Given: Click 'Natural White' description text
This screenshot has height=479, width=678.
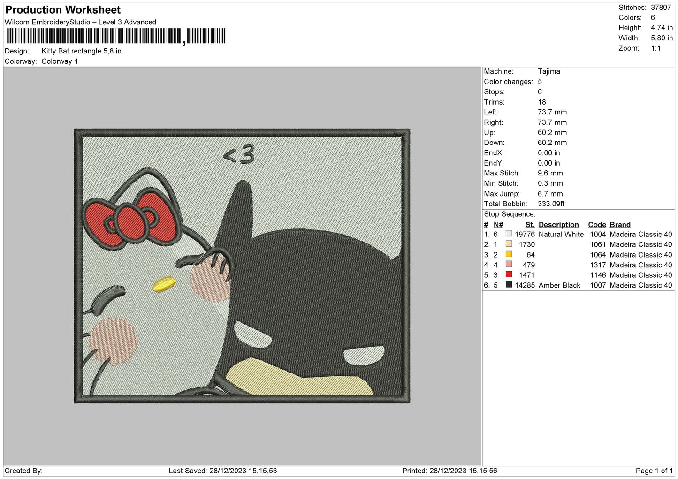Looking at the screenshot, I should pos(561,235).
